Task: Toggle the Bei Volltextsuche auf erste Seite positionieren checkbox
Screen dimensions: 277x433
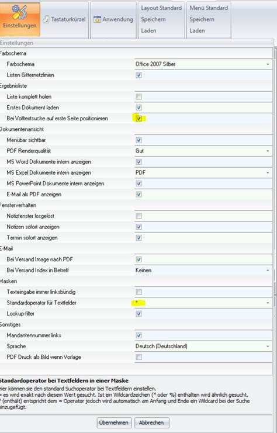Action: (x=138, y=119)
